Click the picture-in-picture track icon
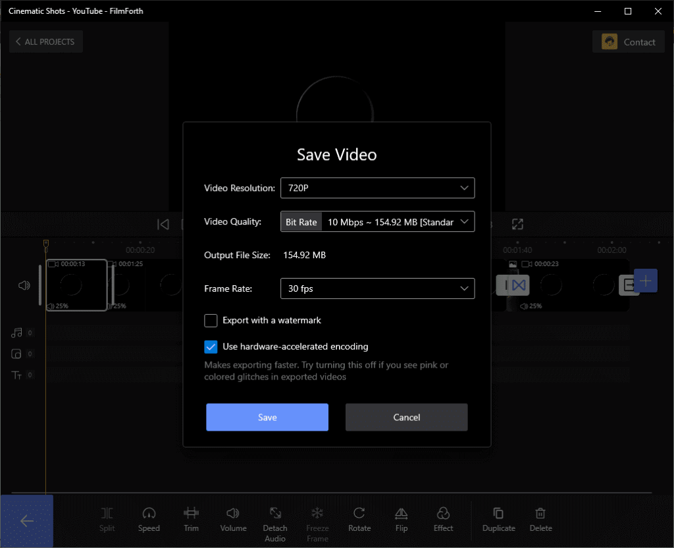The width and height of the screenshot is (674, 548). (16, 354)
